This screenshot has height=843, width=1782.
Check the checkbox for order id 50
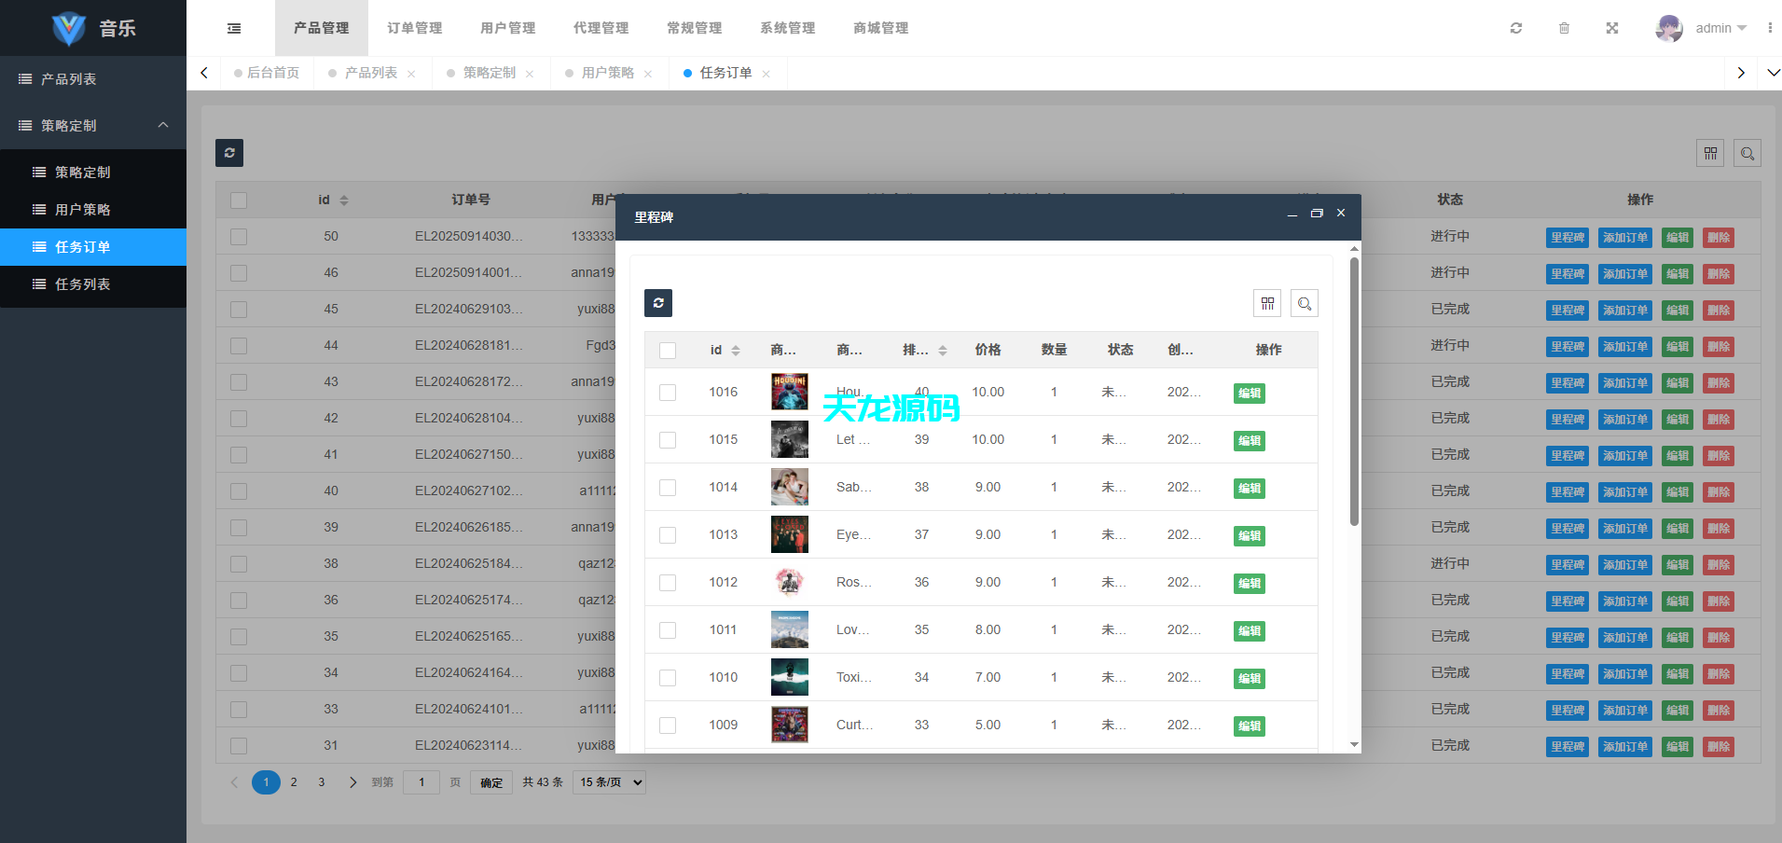[239, 236]
